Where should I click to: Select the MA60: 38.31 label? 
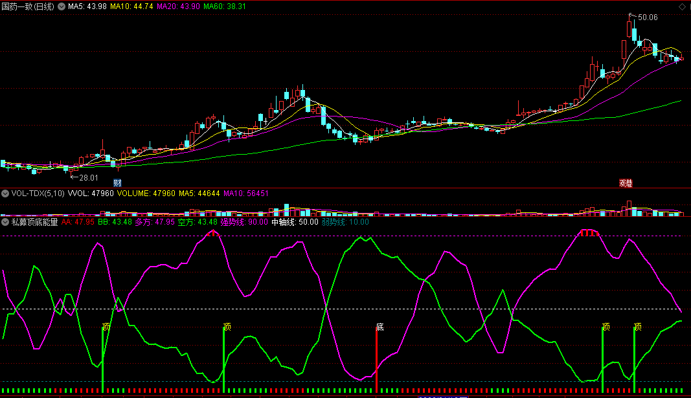point(225,6)
